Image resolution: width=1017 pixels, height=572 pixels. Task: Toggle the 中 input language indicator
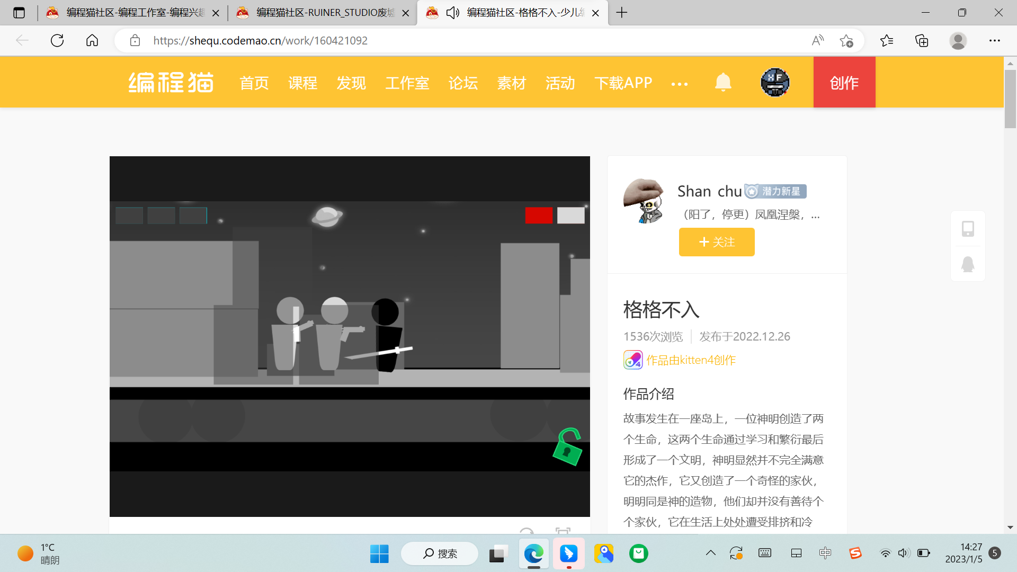[x=825, y=553]
